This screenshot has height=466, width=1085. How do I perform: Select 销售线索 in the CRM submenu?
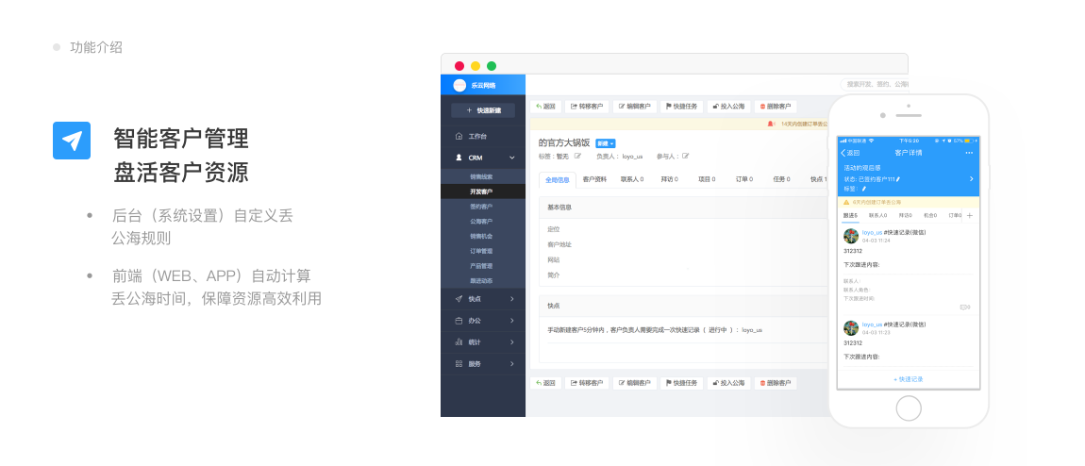[x=481, y=177]
